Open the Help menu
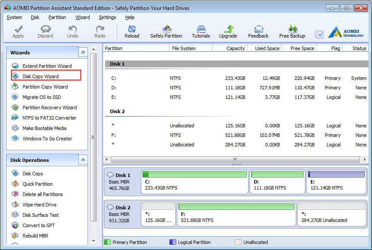The width and height of the screenshot is (372, 250). tap(130, 17)
